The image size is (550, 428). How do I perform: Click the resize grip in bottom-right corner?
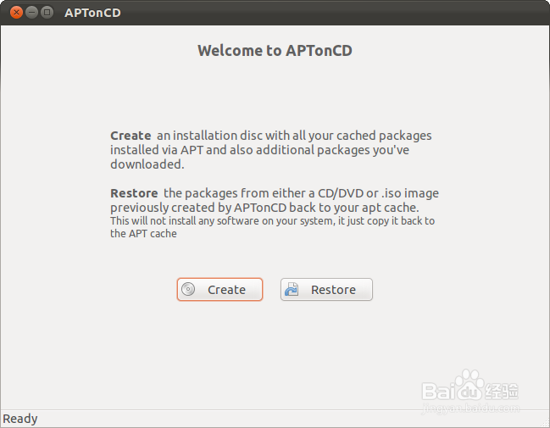pos(544,422)
